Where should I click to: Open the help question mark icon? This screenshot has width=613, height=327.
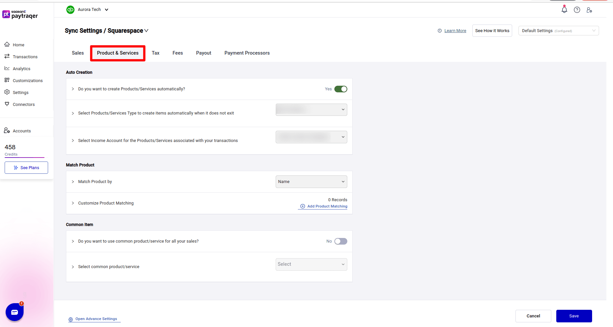pos(577,10)
